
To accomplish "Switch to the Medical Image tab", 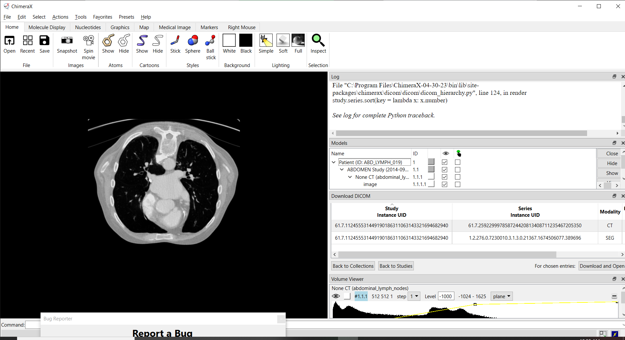I will point(175,27).
